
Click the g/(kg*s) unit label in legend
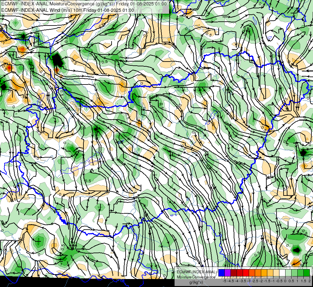click(x=196, y=282)
